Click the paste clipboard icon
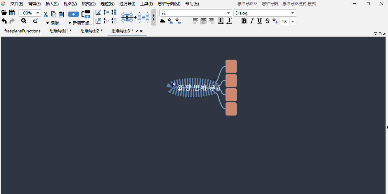Viewport: 388px width, 194px height. 61,14
